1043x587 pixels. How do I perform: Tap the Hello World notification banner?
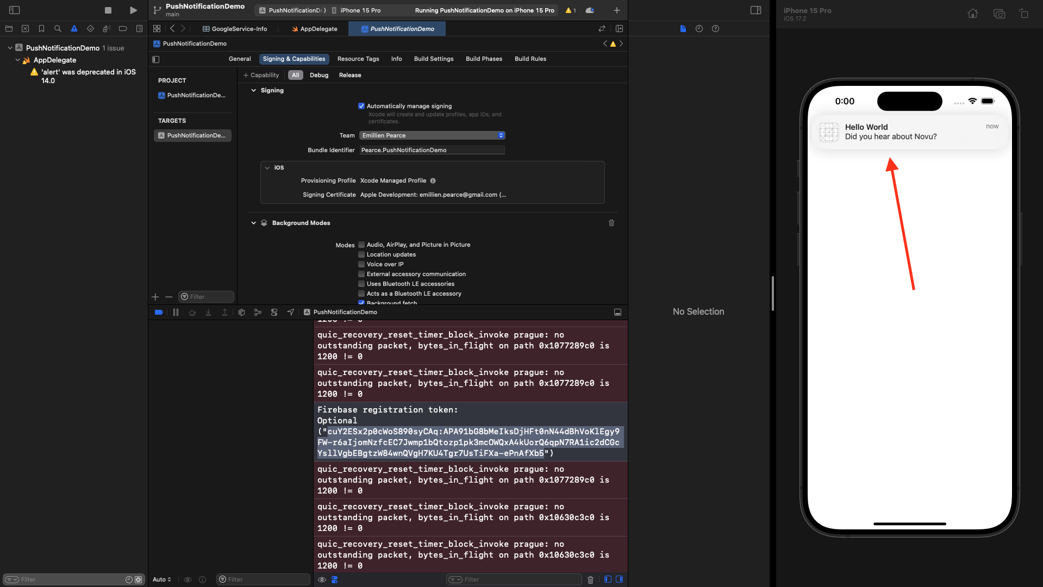[x=909, y=132]
